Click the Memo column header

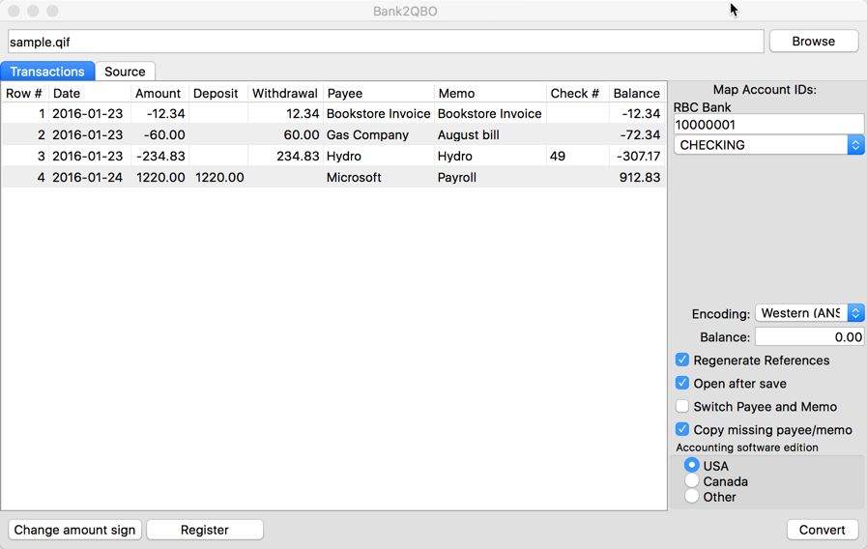click(490, 93)
